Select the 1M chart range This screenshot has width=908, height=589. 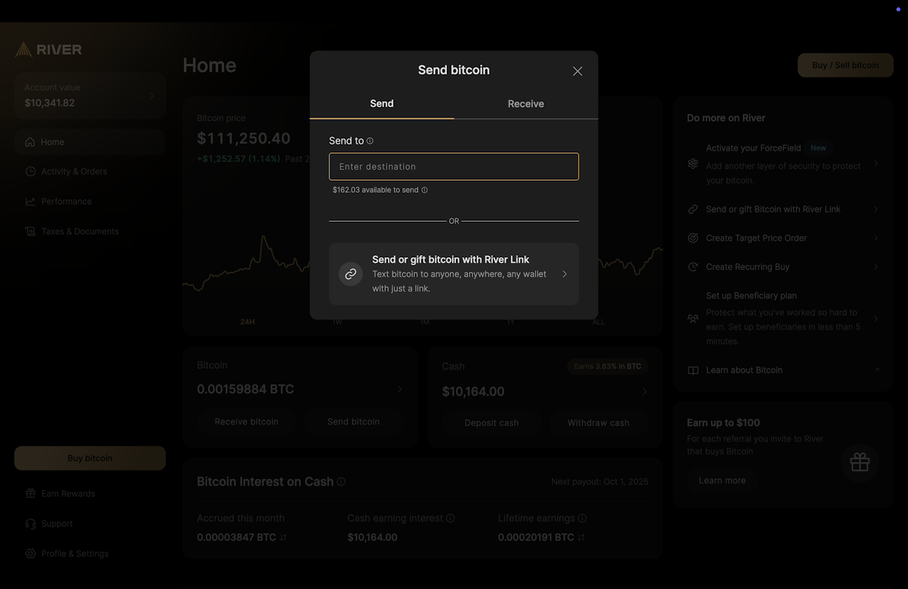(424, 322)
